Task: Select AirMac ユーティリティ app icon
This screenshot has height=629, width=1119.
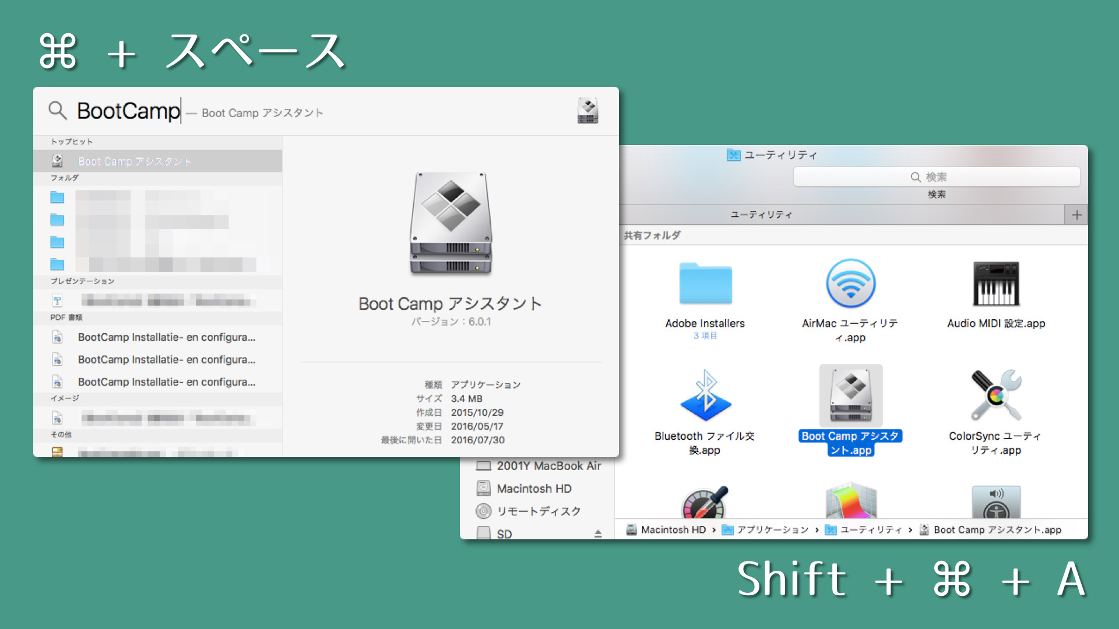Action: pyautogui.click(x=850, y=284)
